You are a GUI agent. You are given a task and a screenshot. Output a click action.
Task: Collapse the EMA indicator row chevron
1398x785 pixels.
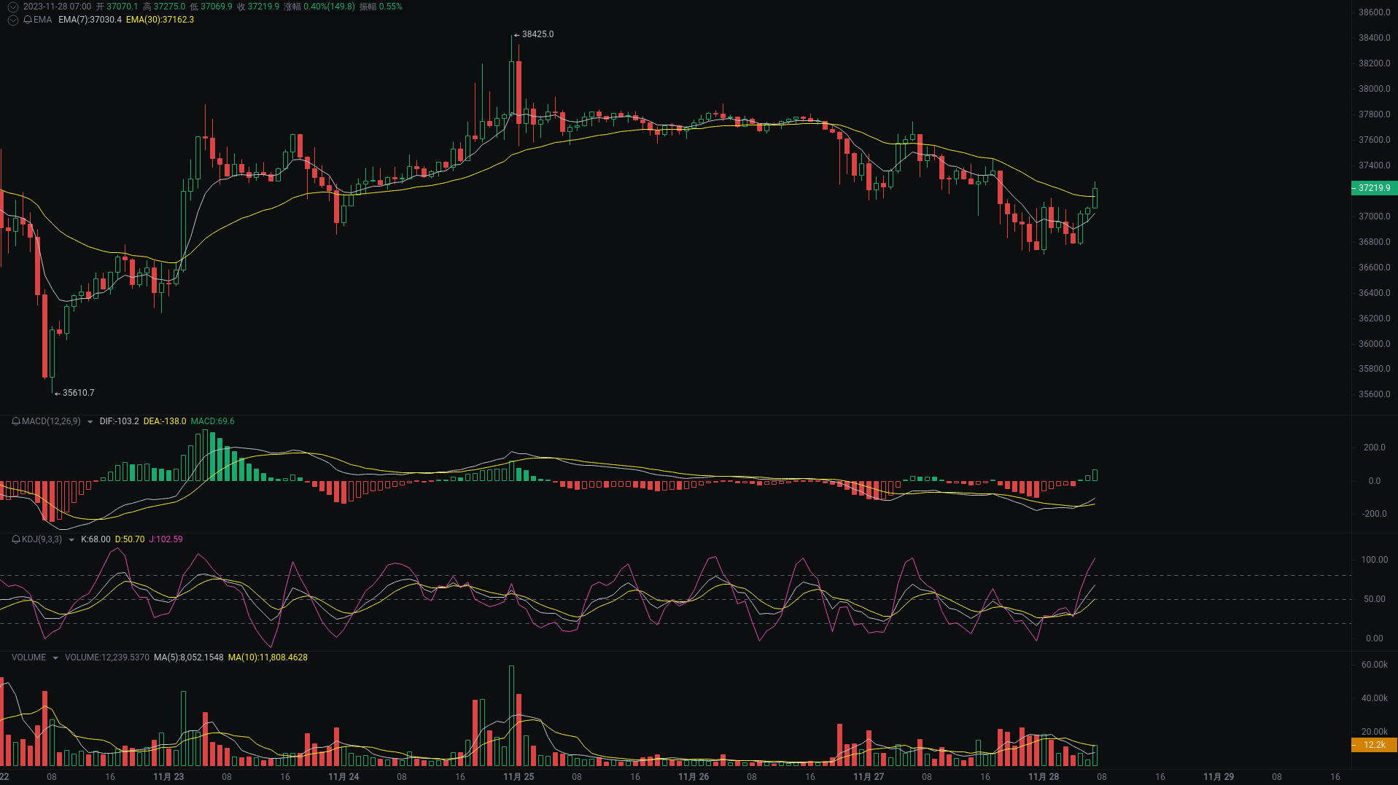(x=12, y=21)
